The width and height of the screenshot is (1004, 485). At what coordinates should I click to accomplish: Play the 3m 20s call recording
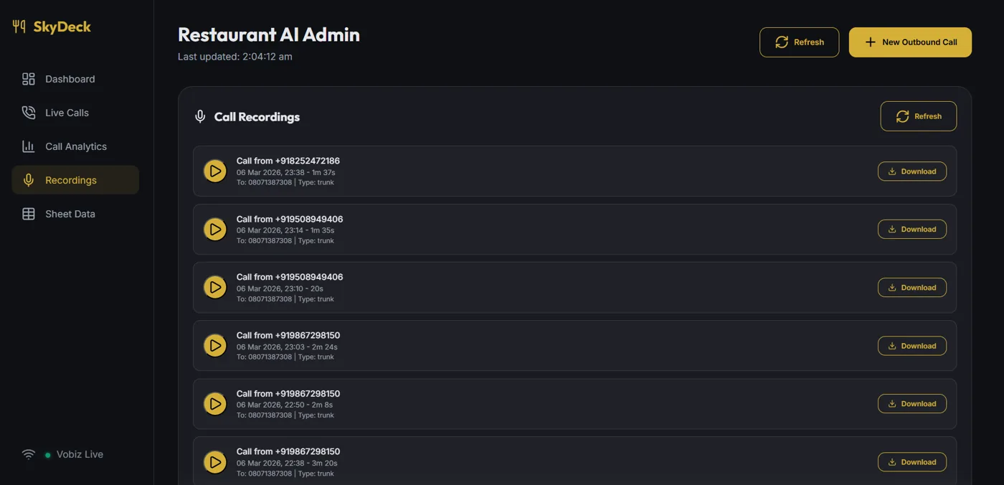point(215,462)
